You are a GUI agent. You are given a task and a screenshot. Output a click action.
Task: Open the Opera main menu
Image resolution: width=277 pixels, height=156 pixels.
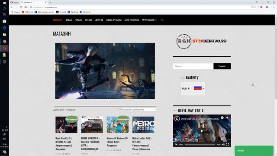[14, 2]
